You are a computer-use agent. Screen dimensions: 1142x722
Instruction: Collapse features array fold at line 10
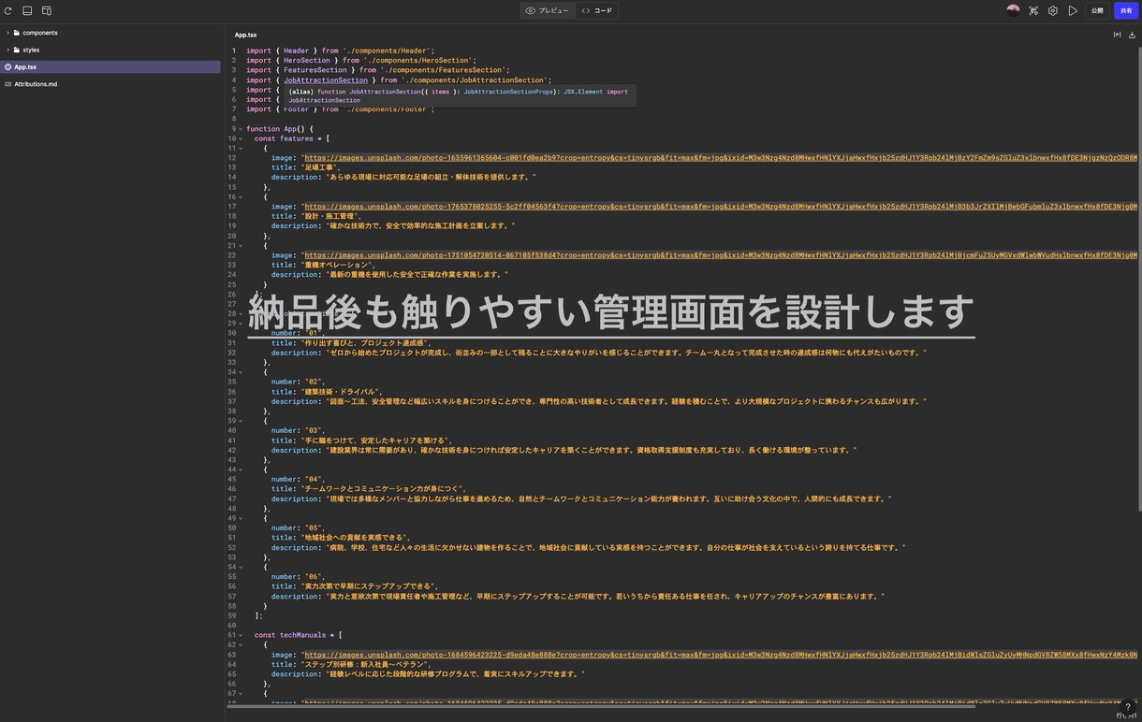pyautogui.click(x=241, y=138)
